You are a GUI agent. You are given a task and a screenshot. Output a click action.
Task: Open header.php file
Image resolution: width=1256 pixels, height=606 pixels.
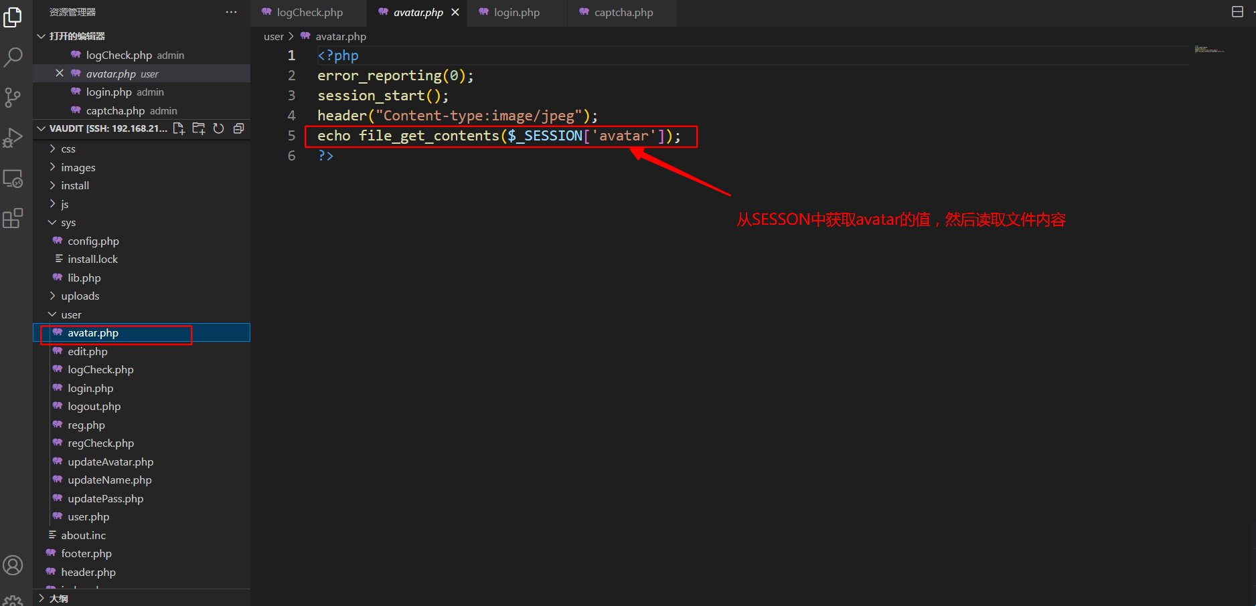pyautogui.click(x=141, y=572)
